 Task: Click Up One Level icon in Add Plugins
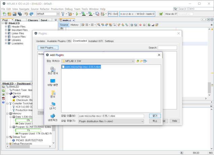[137, 61]
